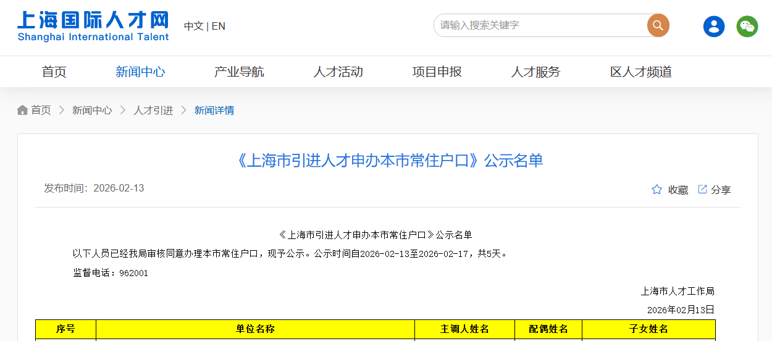Open the 首页 navigation menu
The width and height of the screenshot is (772, 341).
click(54, 72)
